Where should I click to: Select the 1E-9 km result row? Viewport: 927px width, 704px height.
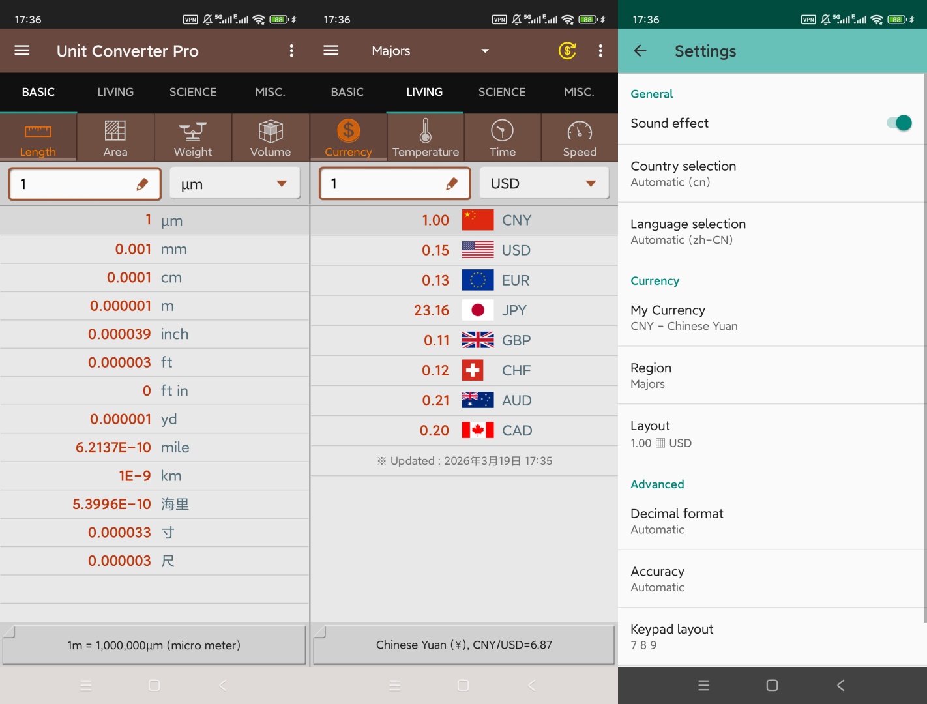pos(154,476)
